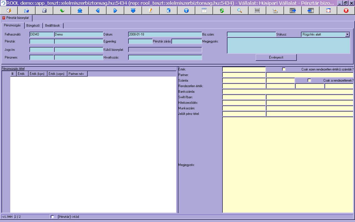Go to next record with right arrow
The width and height of the screenshot is (355, 222).
[115, 11]
